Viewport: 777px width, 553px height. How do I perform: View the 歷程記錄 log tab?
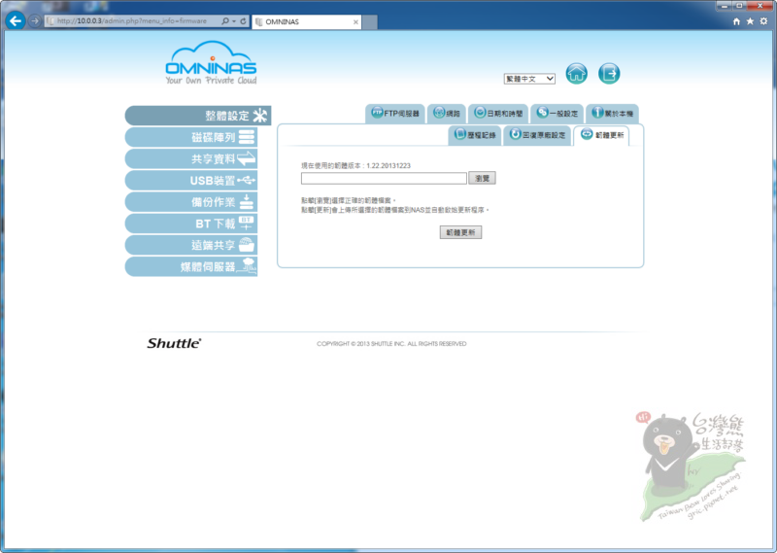coord(475,135)
